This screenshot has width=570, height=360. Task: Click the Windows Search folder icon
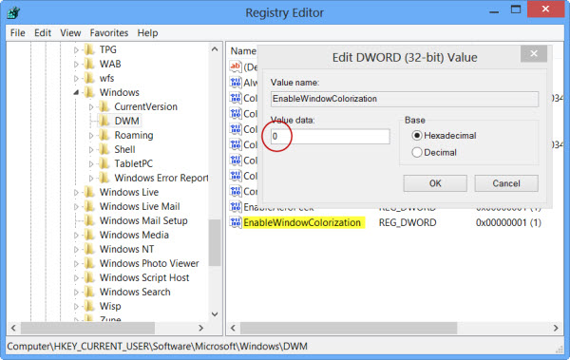click(x=89, y=292)
